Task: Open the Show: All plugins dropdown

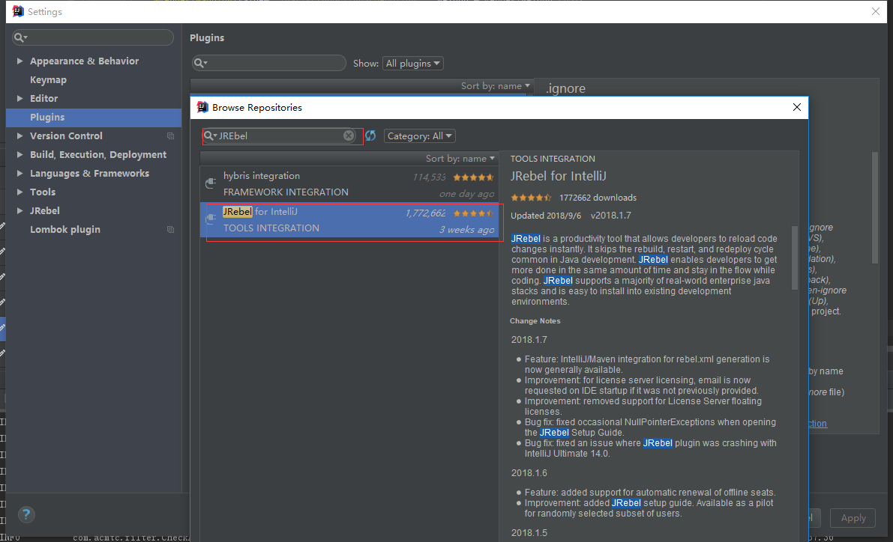Action: click(412, 64)
